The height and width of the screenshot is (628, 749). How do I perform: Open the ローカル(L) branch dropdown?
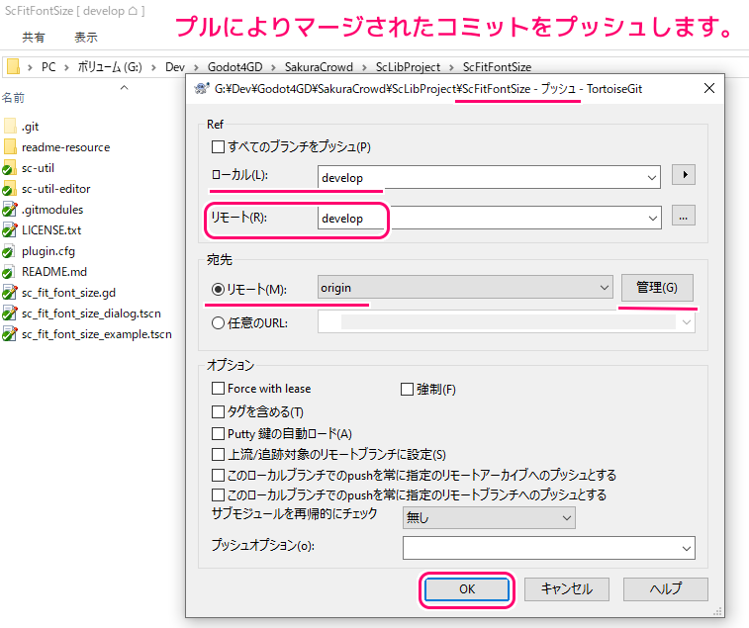pyautogui.click(x=652, y=178)
